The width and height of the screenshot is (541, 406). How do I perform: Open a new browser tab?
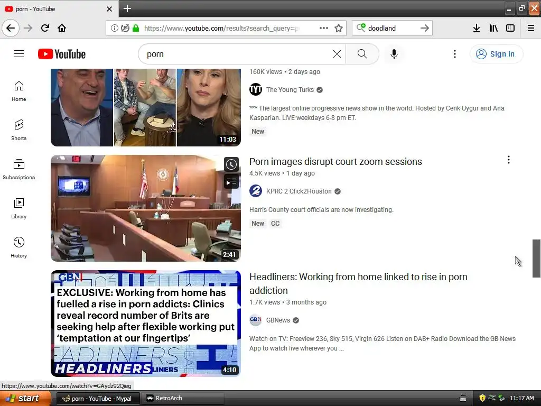(127, 8)
